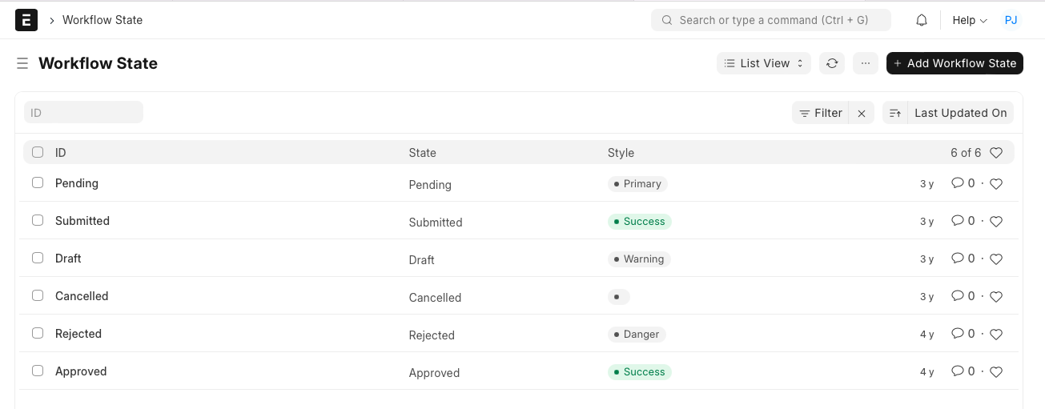Like the Pending row with heart icon
The height and width of the screenshot is (409, 1045).
coord(996,184)
